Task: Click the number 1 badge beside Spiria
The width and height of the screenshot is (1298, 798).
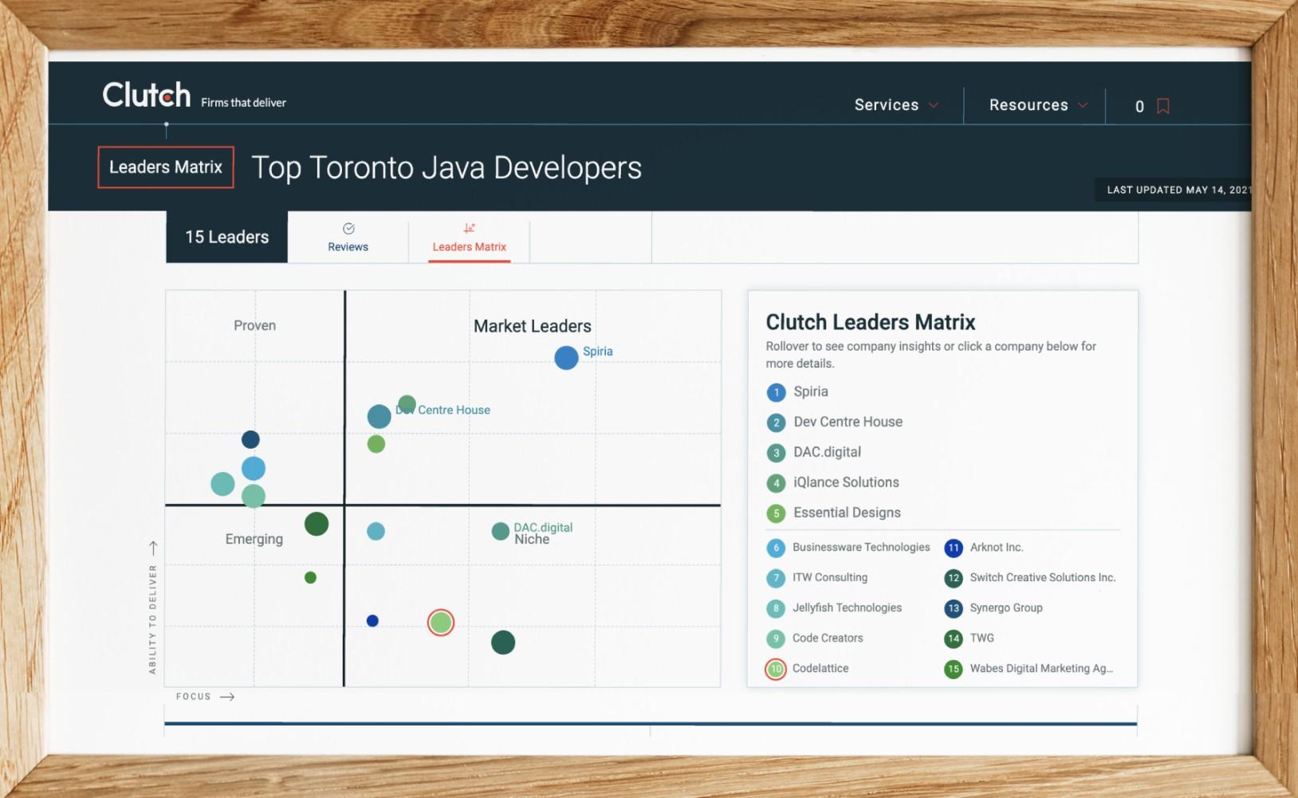Action: 777,393
